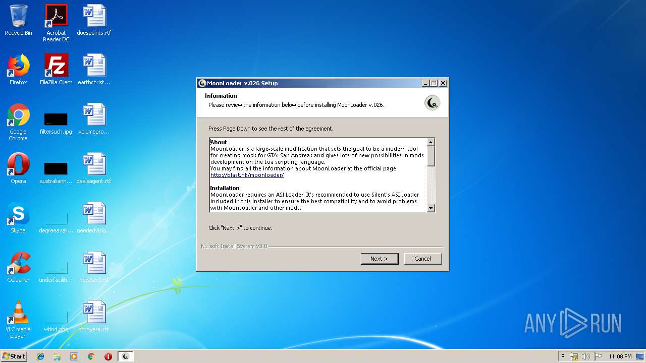Open the Action Center flag icon
This screenshot has height=363, width=646.
(598, 356)
